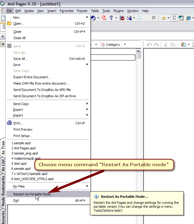Open the Edit menu

click(x=18, y=11)
